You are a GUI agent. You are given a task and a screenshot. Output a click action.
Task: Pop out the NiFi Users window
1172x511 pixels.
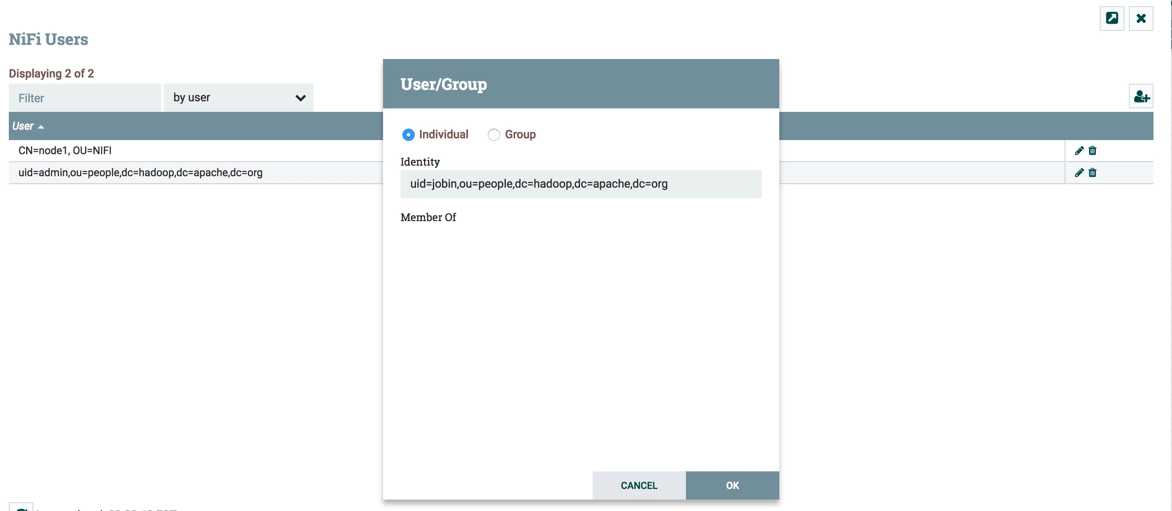(x=1112, y=18)
